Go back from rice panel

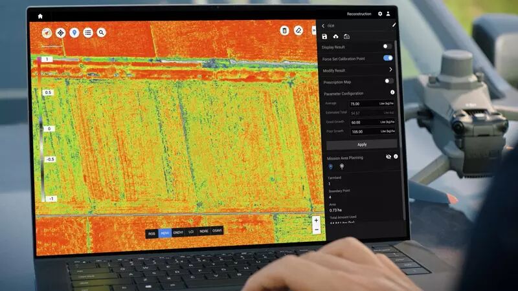[323, 25]
